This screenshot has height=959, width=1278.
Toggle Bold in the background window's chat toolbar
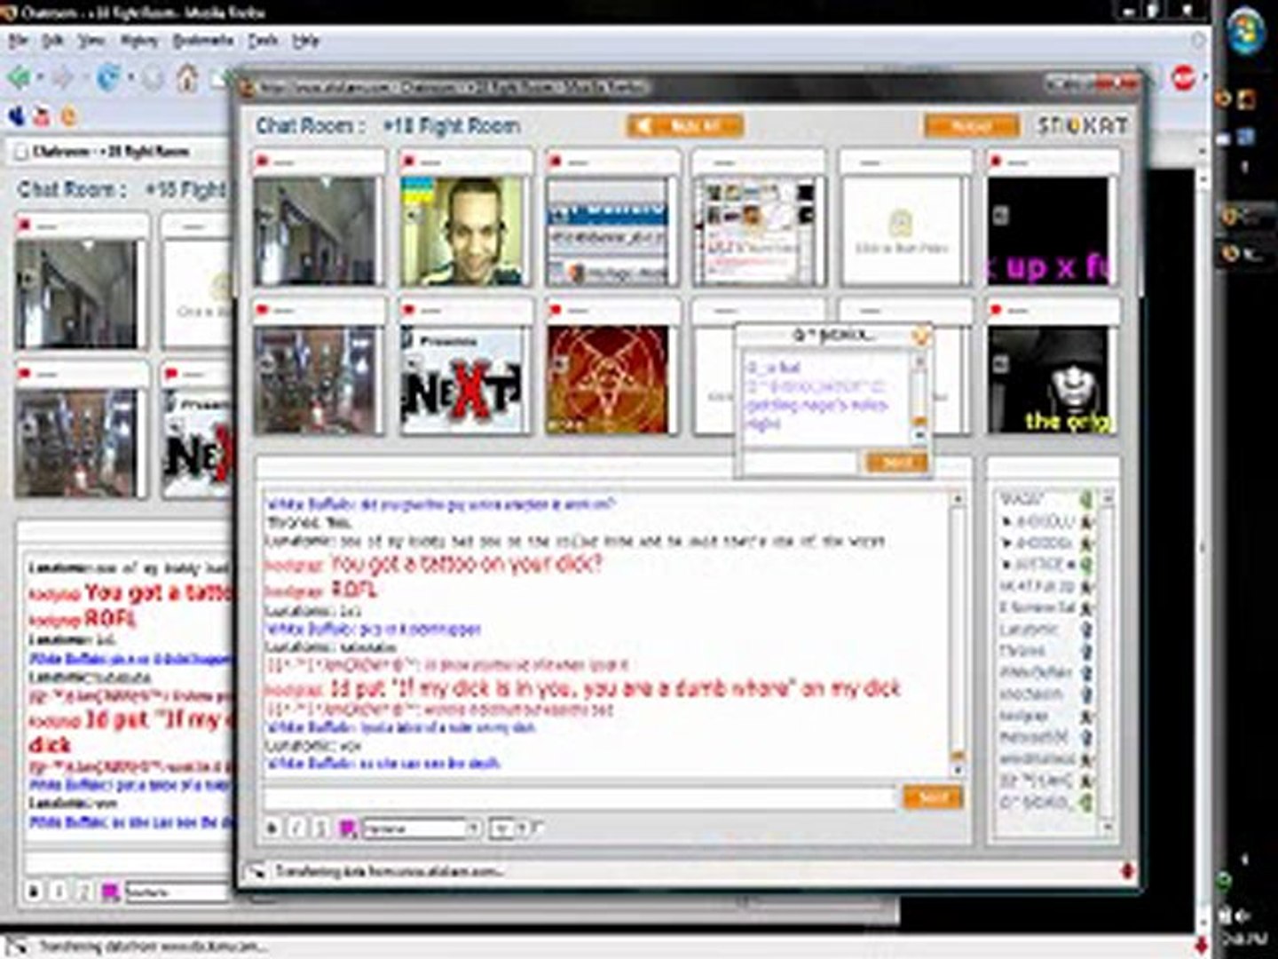(x=34, y=891)
